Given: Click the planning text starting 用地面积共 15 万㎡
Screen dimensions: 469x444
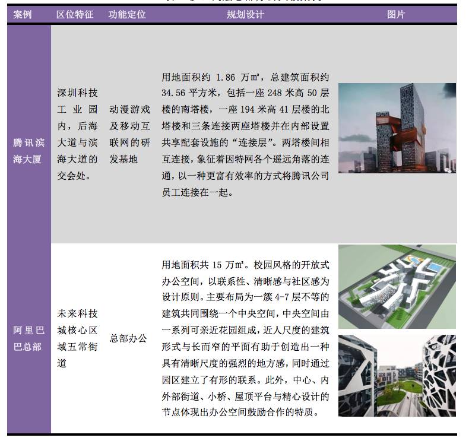Looking at the screenshot, I should pyautogui.click(x=245, y=338).
